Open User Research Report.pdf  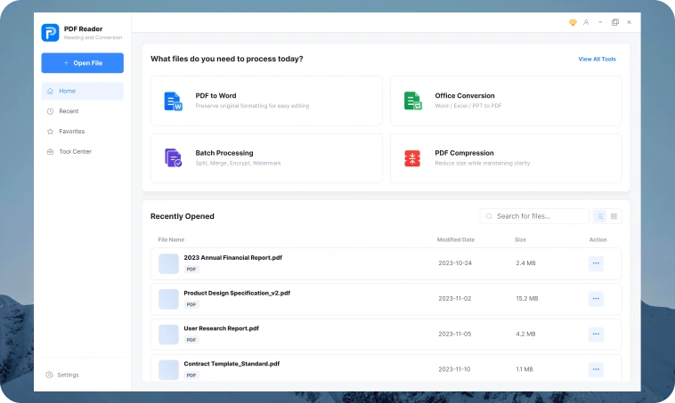(386, 334)
